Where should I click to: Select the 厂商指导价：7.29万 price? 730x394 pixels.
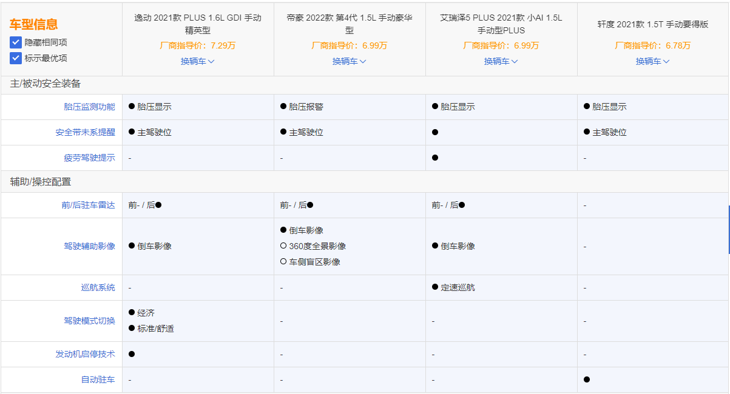tap(198, 45)
